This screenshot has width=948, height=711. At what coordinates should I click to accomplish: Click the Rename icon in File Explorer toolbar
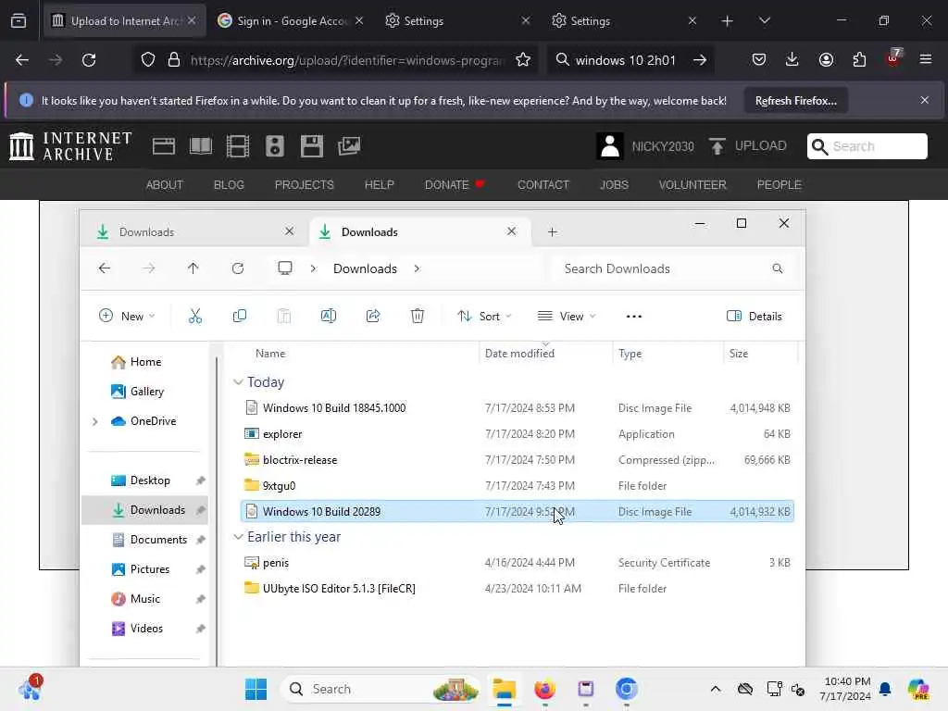[x=329, y=317]
